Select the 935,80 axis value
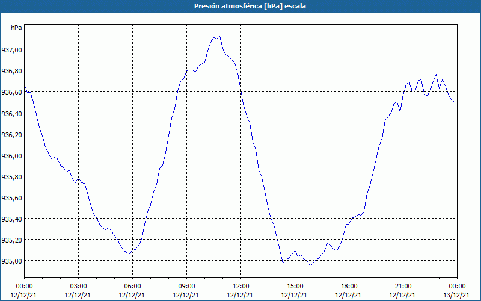 click(x=12, y=176)
